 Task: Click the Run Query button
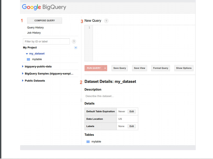(x=94, y=68)
